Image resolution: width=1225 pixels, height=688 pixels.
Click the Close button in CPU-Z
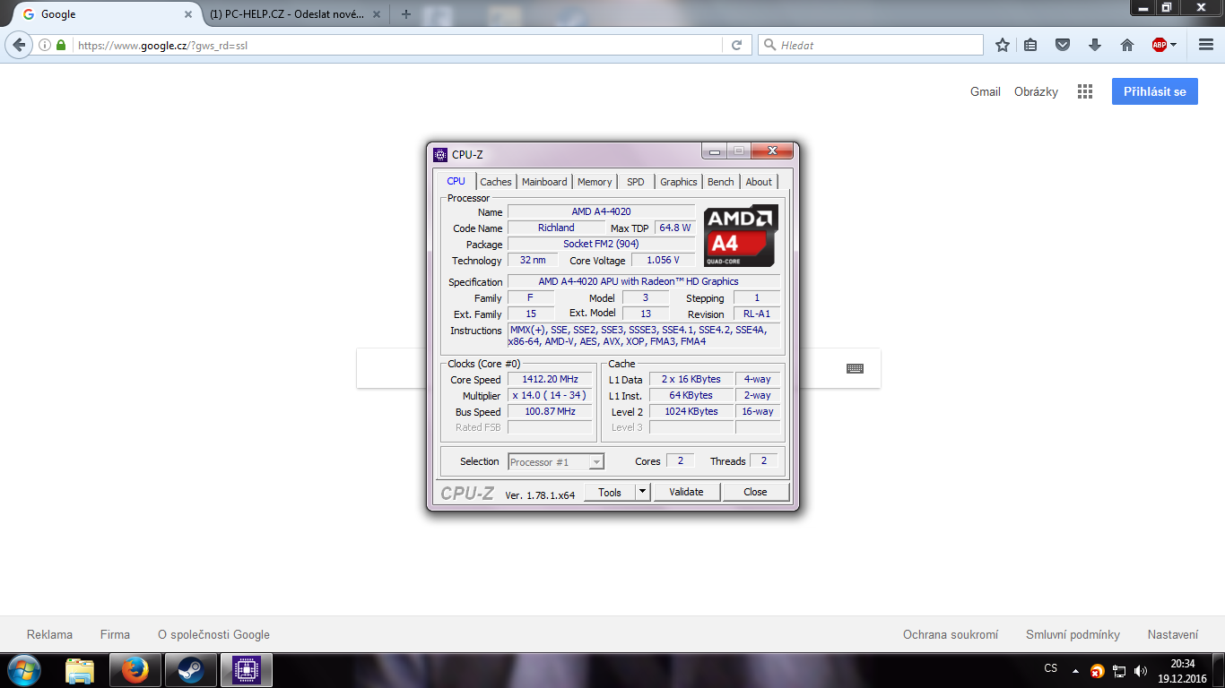(x=755, y=492)
